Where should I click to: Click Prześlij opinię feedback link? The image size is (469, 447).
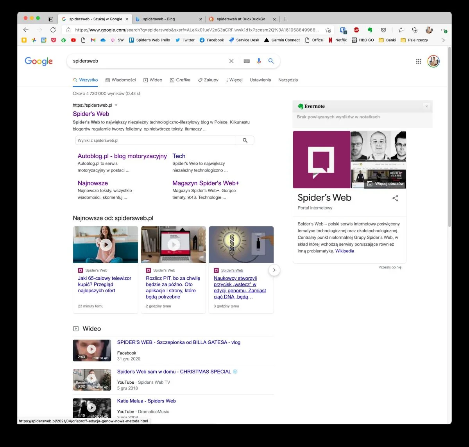pyautogui.click(x=390, y=267)
